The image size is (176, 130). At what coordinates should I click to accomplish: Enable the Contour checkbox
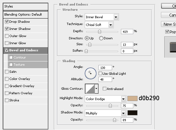11,57
